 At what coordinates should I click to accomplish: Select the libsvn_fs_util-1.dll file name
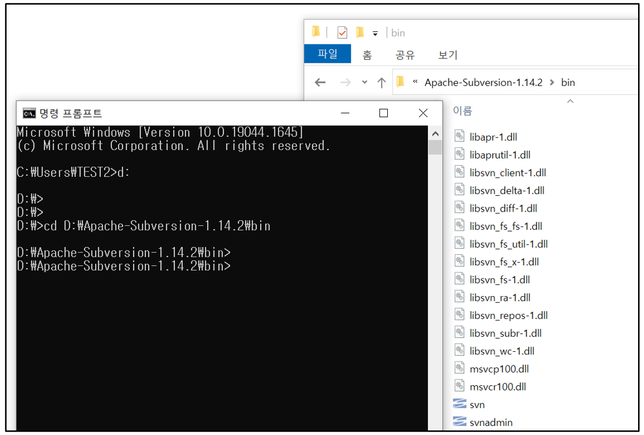coord(508,244)
